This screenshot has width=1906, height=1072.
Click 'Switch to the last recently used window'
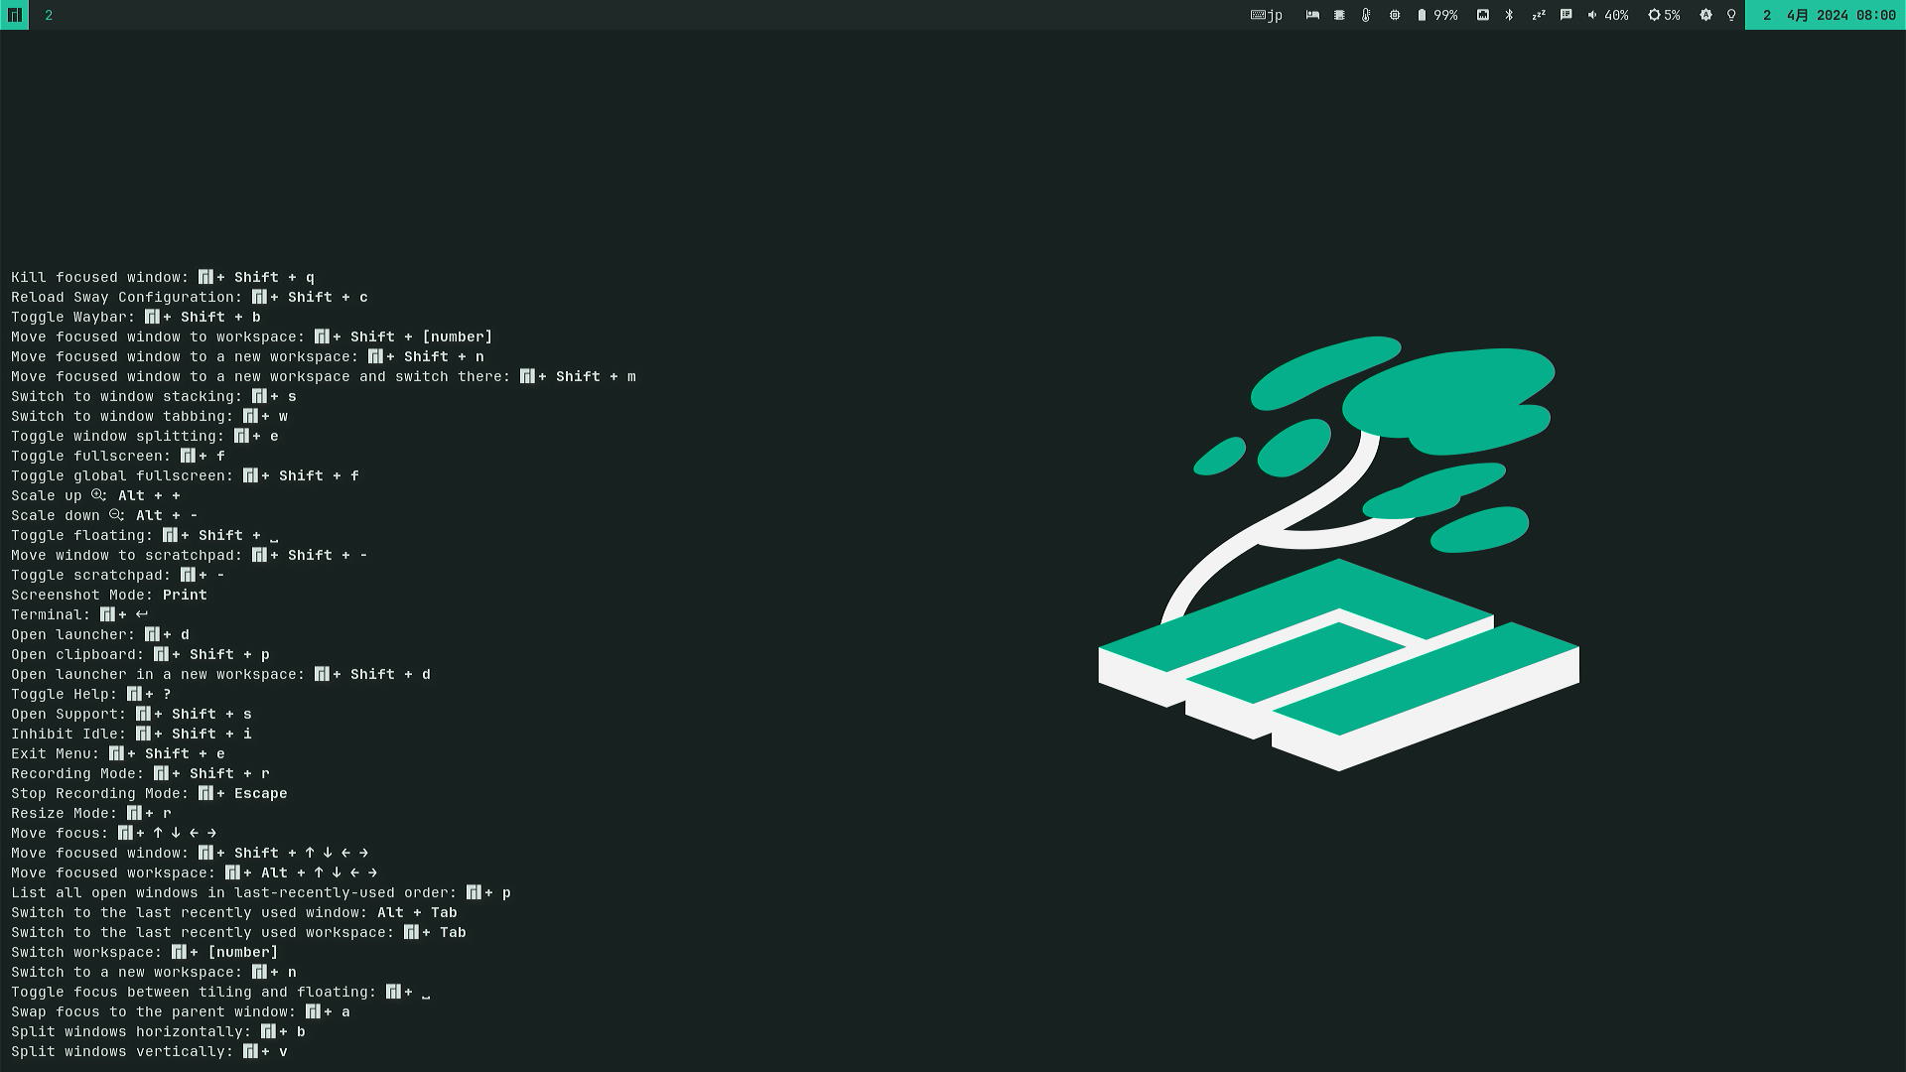[x=234, y=912]
